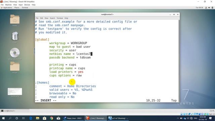The height and width of the screenshot is (121, 215).
Task: Open Microsoft Store from taskbar
Action: 45,118
